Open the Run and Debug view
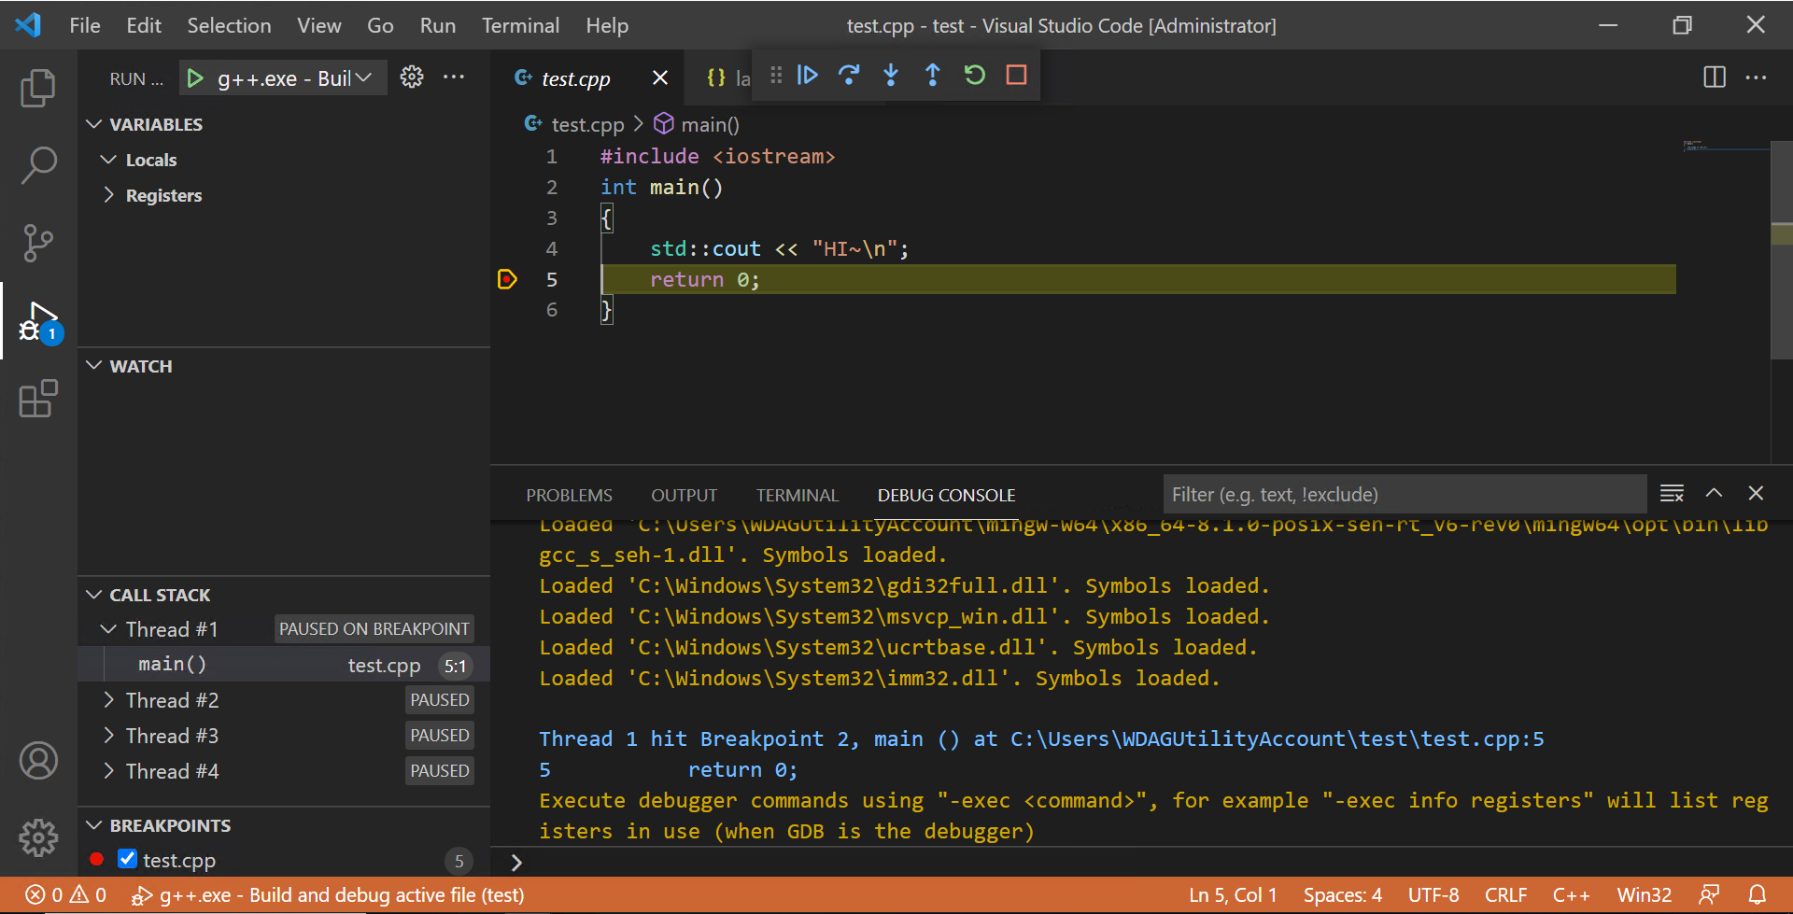 pyautogui.click(x=38, y=321)
